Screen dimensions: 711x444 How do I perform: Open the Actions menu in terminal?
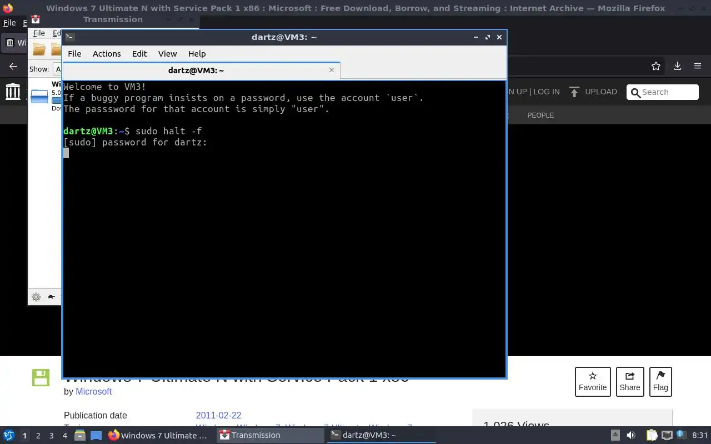[107, 54]
